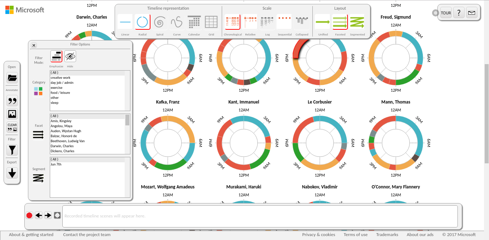Select the Faceted layout
This screenshot has width=489, height=240.
point(340,22)
